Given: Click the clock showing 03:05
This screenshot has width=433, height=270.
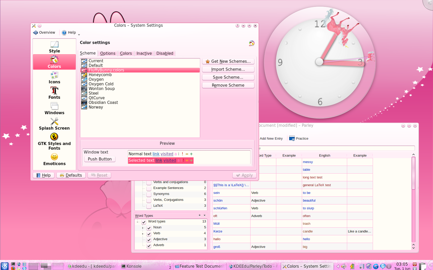Looking at the screenshot, I should point(402,266).
